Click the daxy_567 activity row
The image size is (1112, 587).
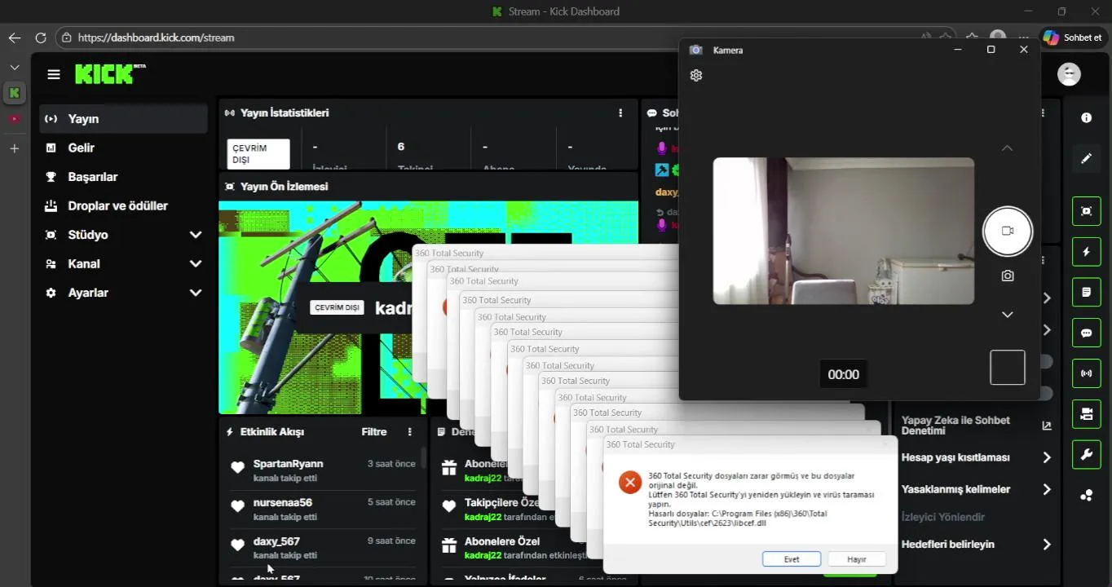point(324,547)
